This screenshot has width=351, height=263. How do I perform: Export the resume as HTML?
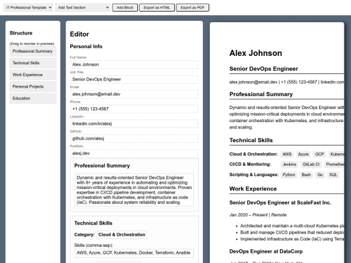coord(157,7)
